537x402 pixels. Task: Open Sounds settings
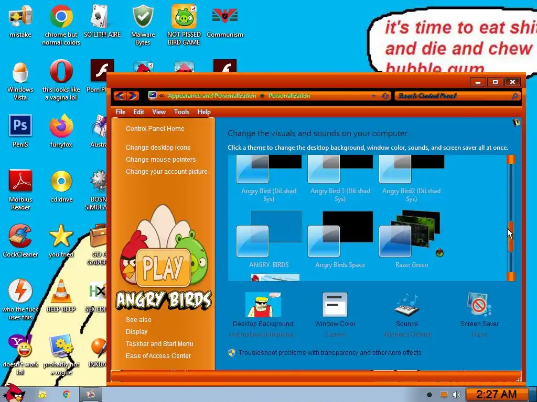(x=407, y=315)
